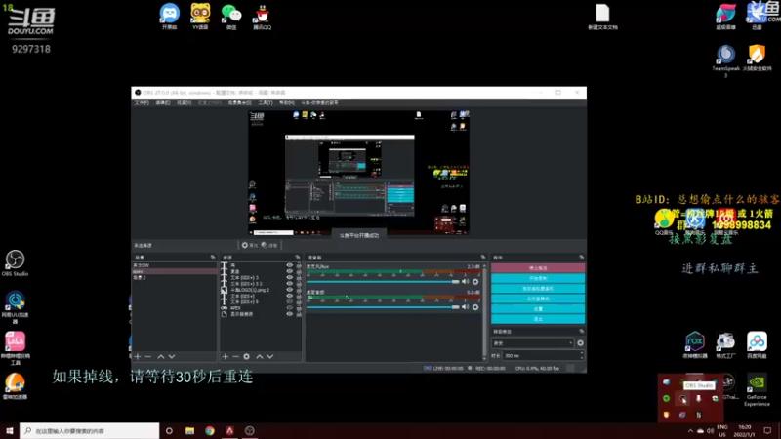Open GeForce Experience desktop shortcut
This screenshot has height=439, width=781.
click(757, 391)
